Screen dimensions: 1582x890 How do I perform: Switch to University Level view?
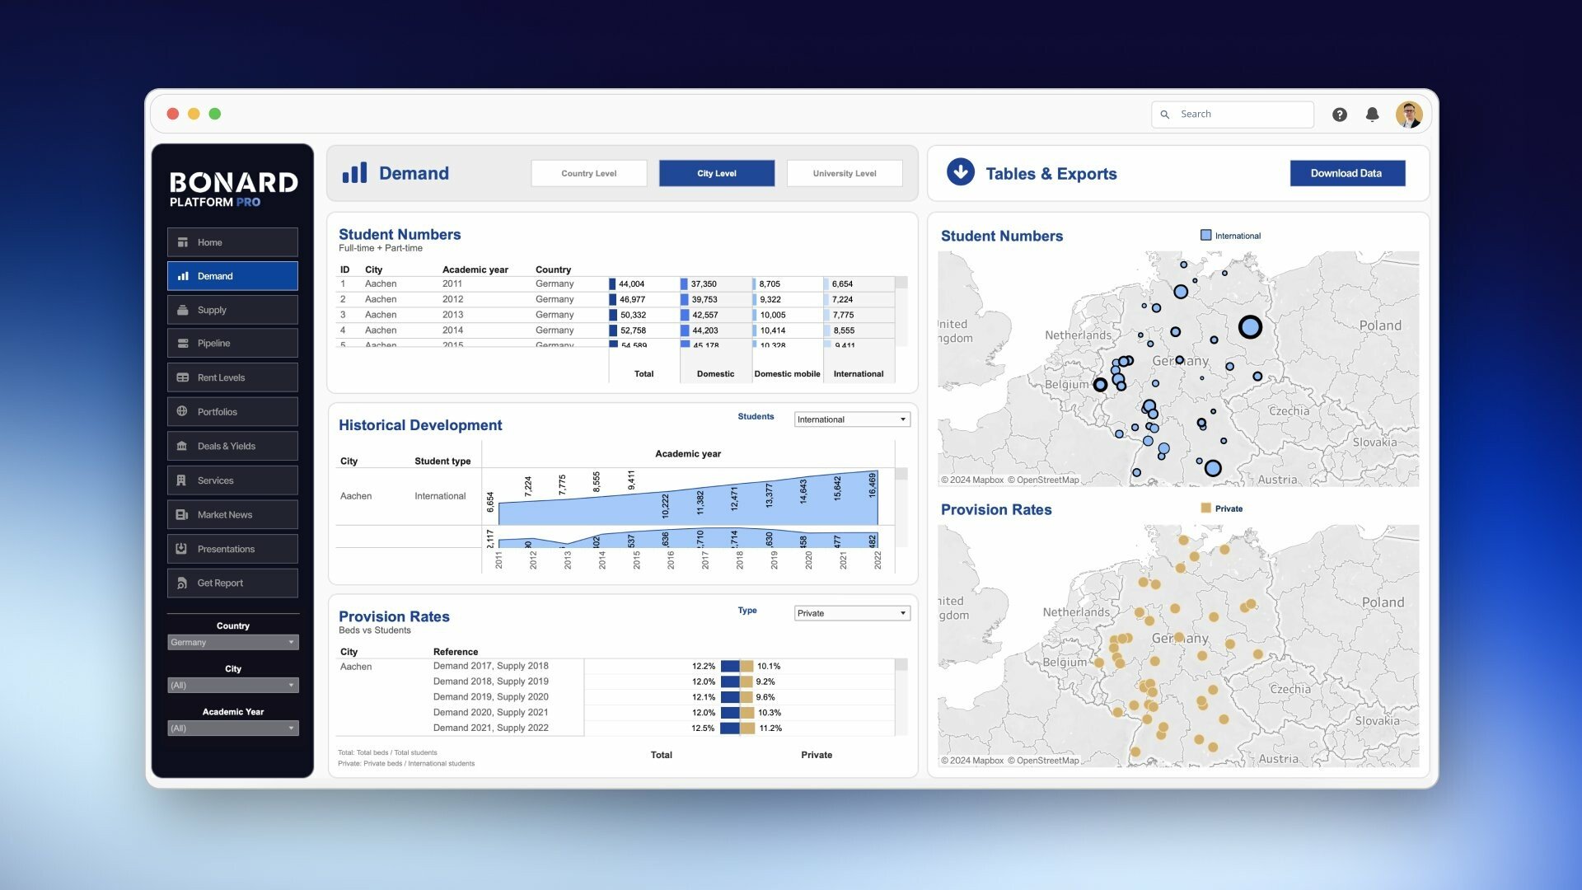tap(844, 173)
